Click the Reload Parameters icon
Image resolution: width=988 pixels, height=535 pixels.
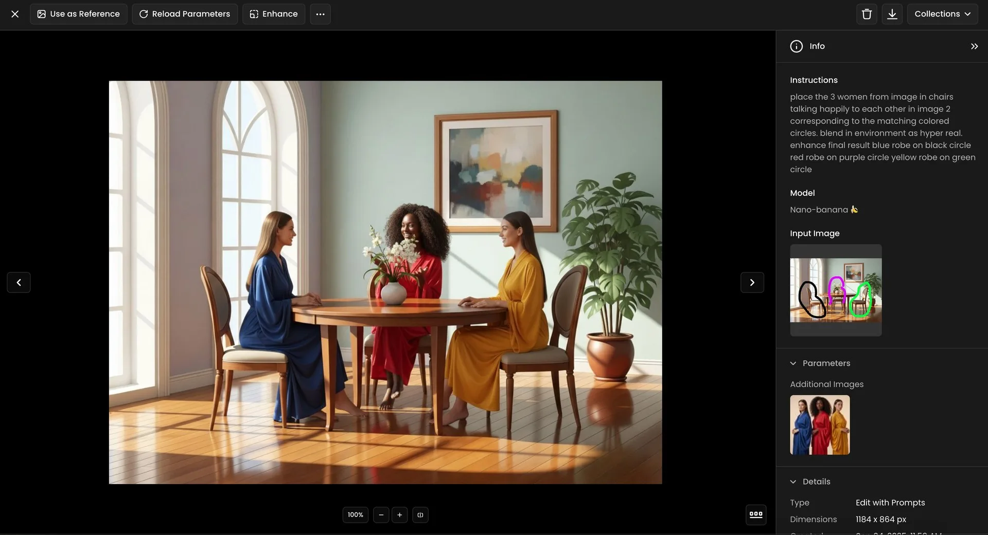coord(143,14)
